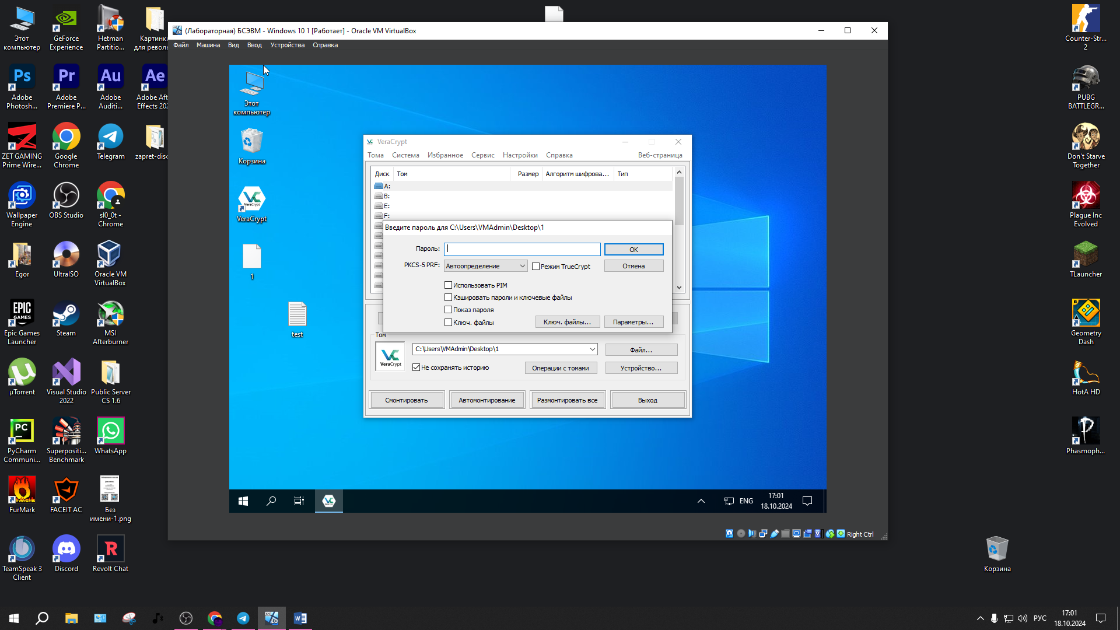Click host РУС language indicator
Screen dimensions: 1120x630
coord(1039,618)
